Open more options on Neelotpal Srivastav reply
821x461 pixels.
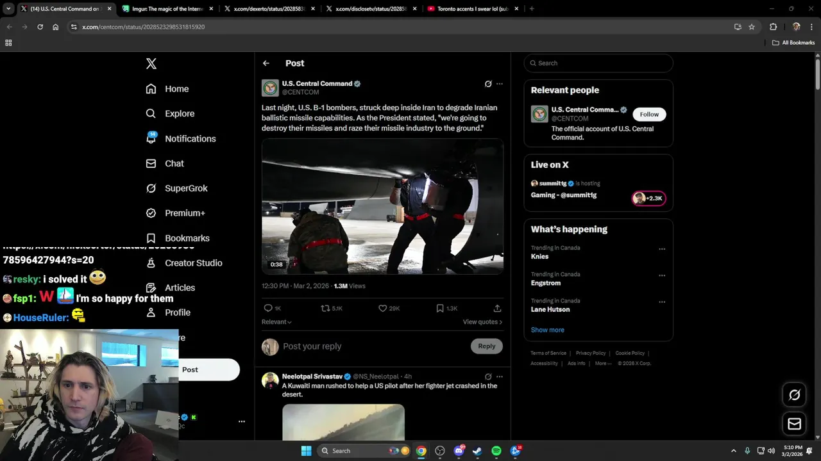point(500,376)
